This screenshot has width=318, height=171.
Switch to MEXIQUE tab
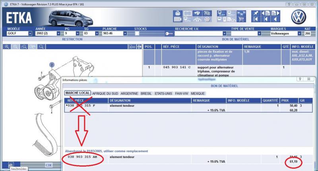click(198, 94)
